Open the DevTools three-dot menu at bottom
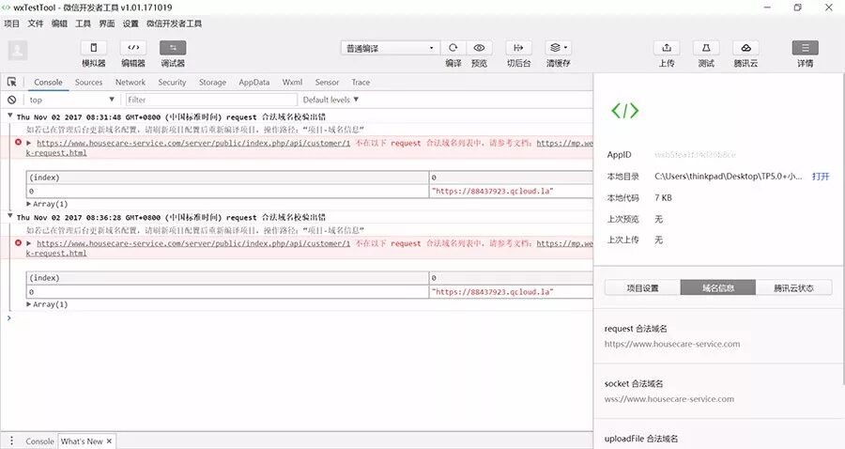Image resolution: width=845 pixels, height=449 pixels. 11,441
